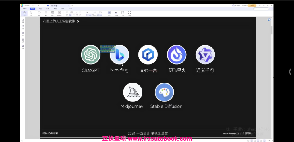Open the search panel in left sidebar
Screen dimensions: 294x142
click(23, 20)
